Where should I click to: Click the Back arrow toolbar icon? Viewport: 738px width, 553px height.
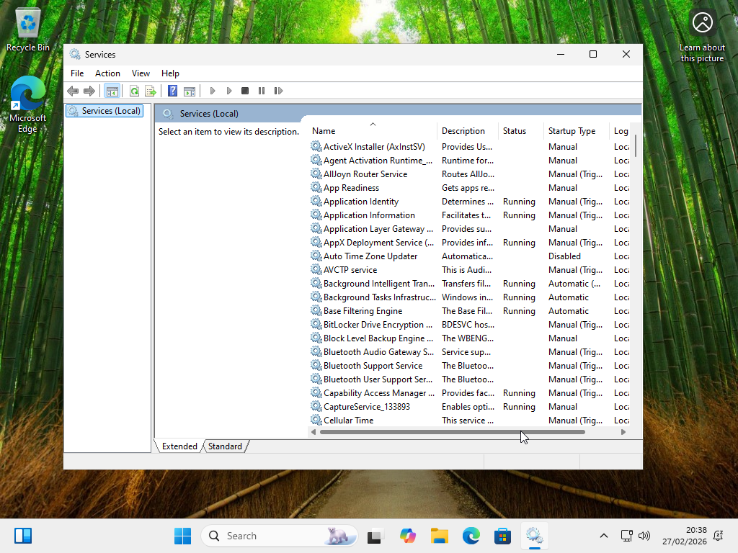click(73, 91)
